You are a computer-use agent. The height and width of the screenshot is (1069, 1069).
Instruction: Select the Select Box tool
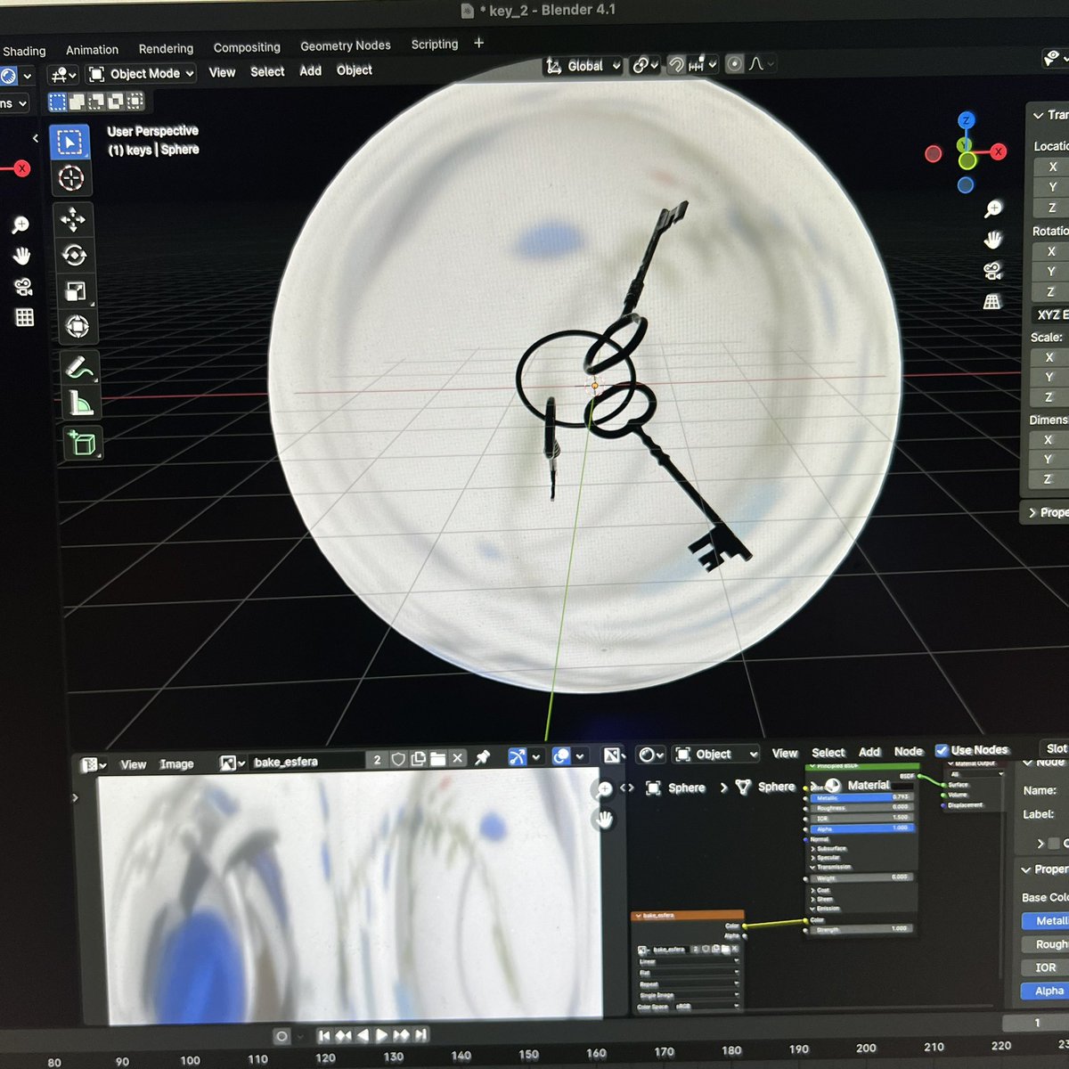click(69, 143)
